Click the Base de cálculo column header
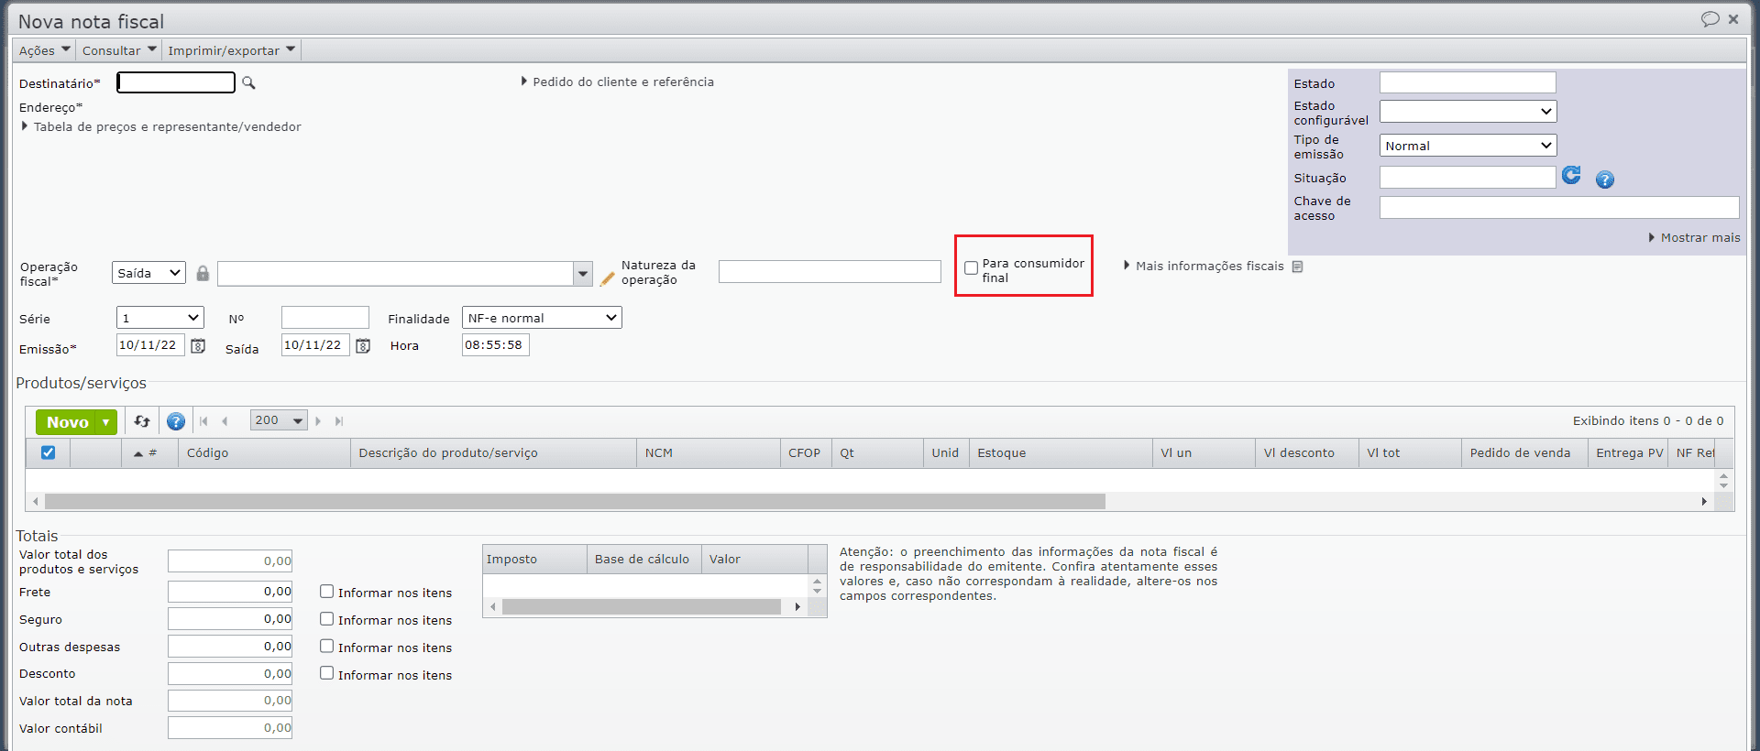The height and width of the screenshot is (751, 1760). [x=644, y=560]
